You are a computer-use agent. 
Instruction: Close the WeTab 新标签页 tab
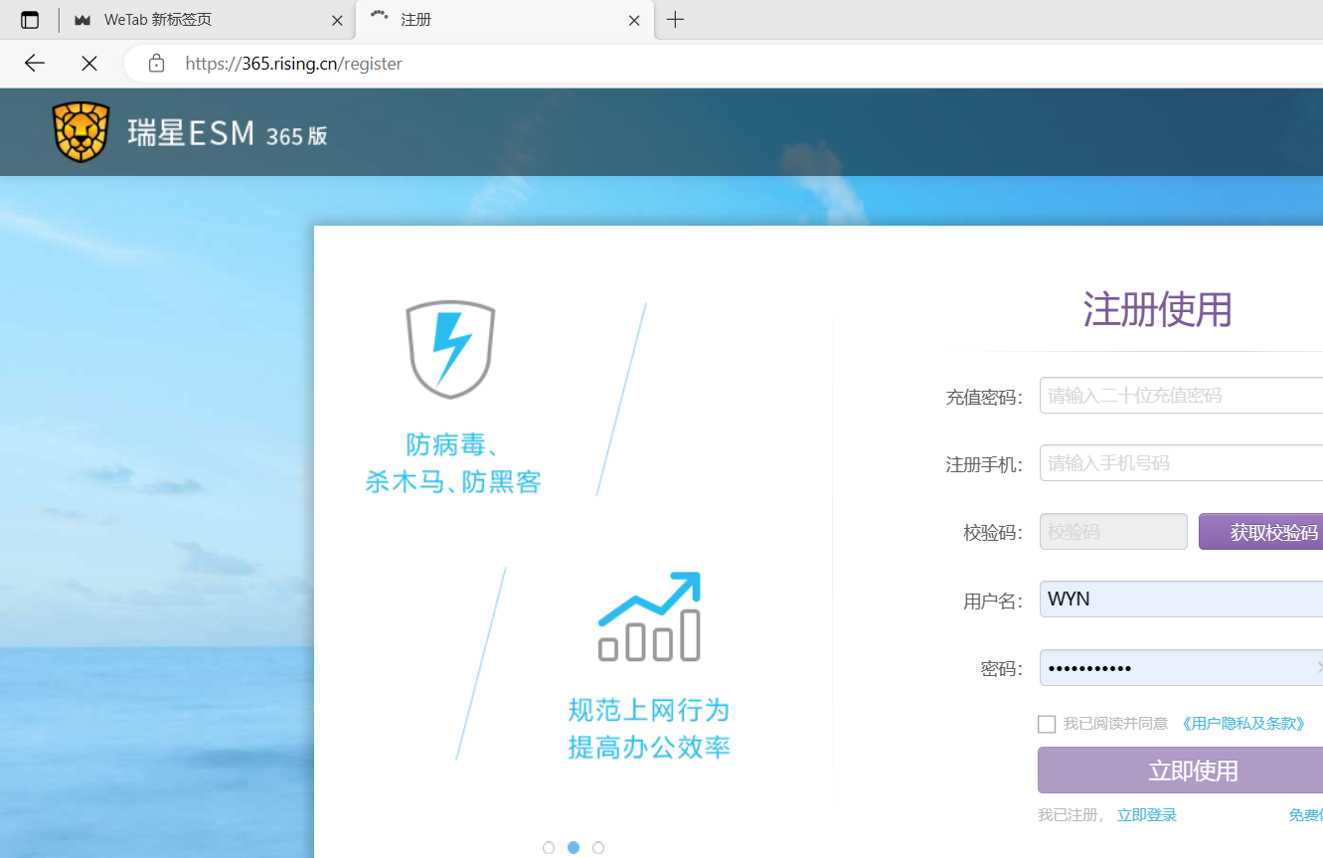337,20
